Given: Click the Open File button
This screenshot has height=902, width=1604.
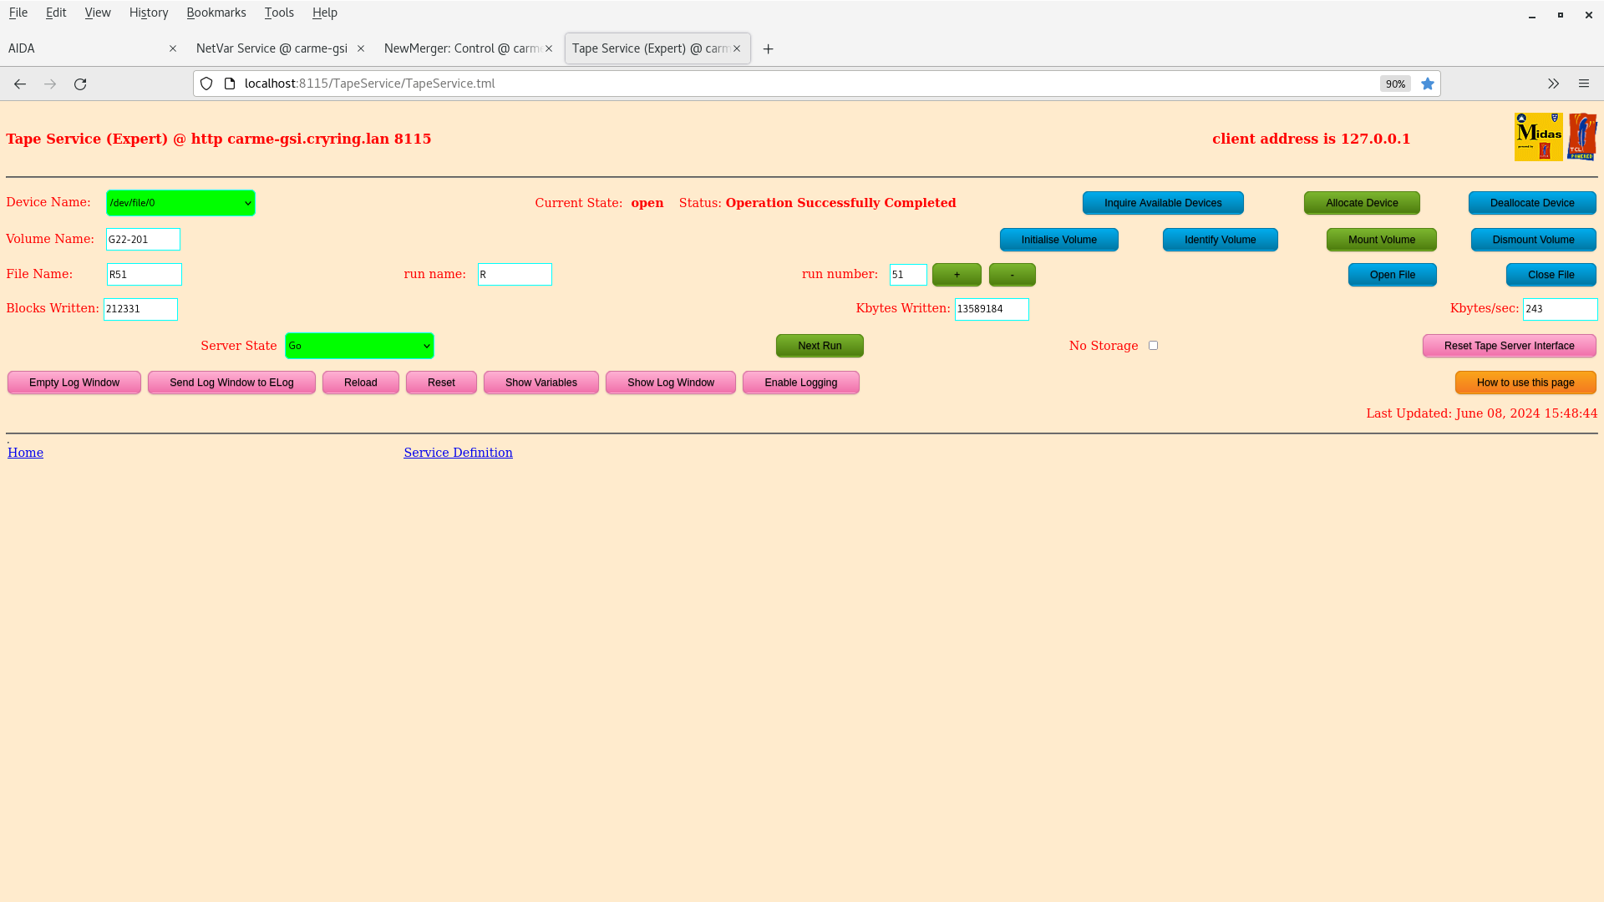Looking at the screenshot, I should pos(1391,274).
